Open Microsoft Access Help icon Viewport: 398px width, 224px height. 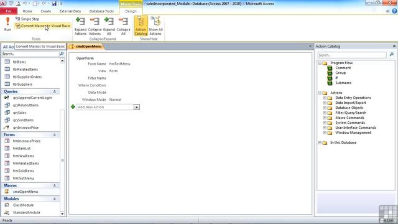point(394,11)
